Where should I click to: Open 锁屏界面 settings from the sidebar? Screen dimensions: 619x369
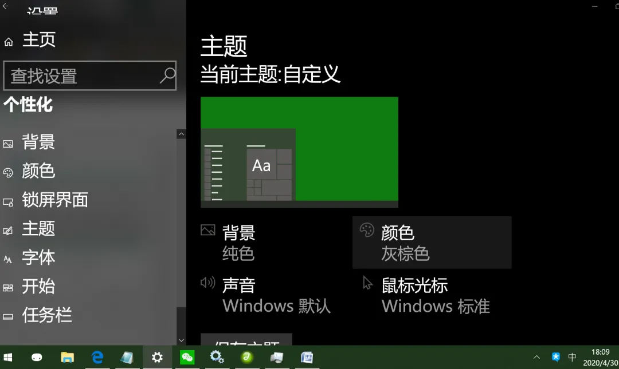(x=53, y=200)
